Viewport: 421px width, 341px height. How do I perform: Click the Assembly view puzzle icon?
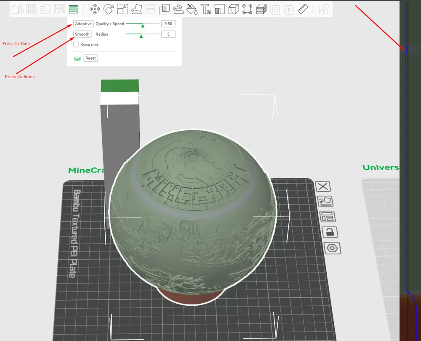(x=324, y=9)
